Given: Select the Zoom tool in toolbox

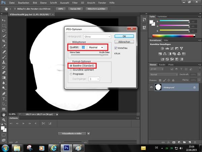Looking at the screenshot, I should tap(4, 120).
